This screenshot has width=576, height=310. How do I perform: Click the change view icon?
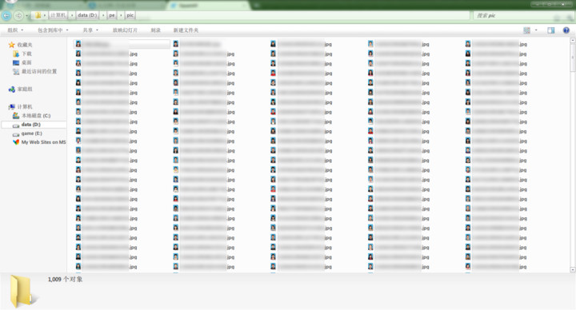[x=526, y=30]
